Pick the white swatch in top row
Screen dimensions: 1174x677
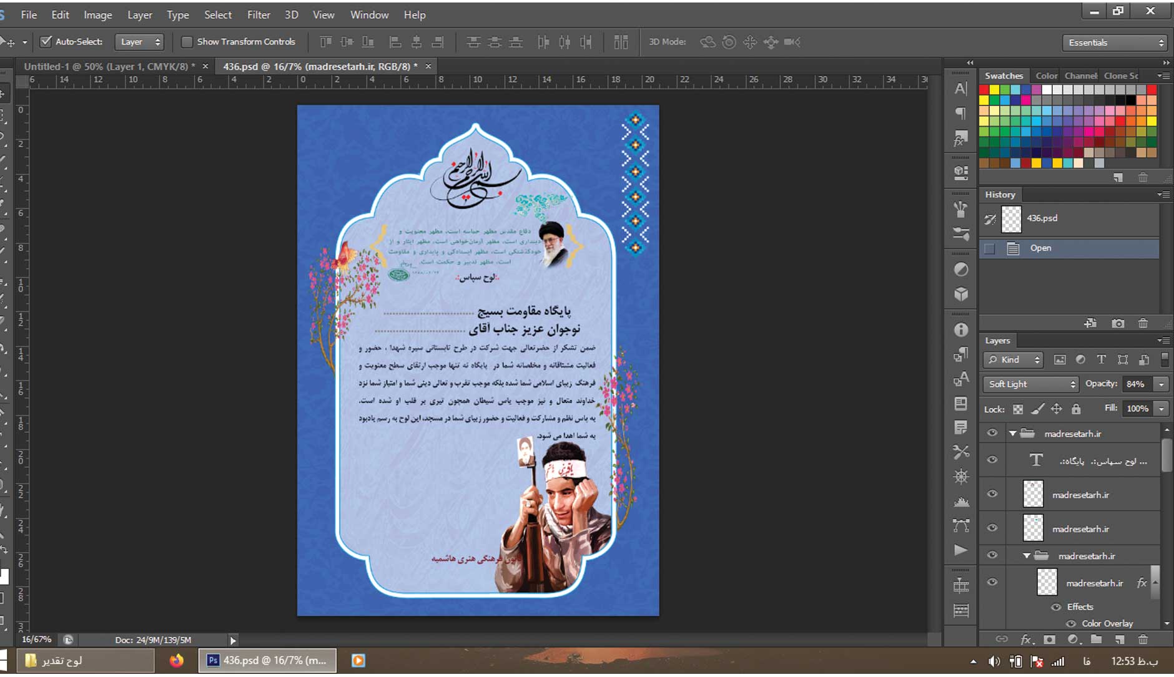point(1047,90)
